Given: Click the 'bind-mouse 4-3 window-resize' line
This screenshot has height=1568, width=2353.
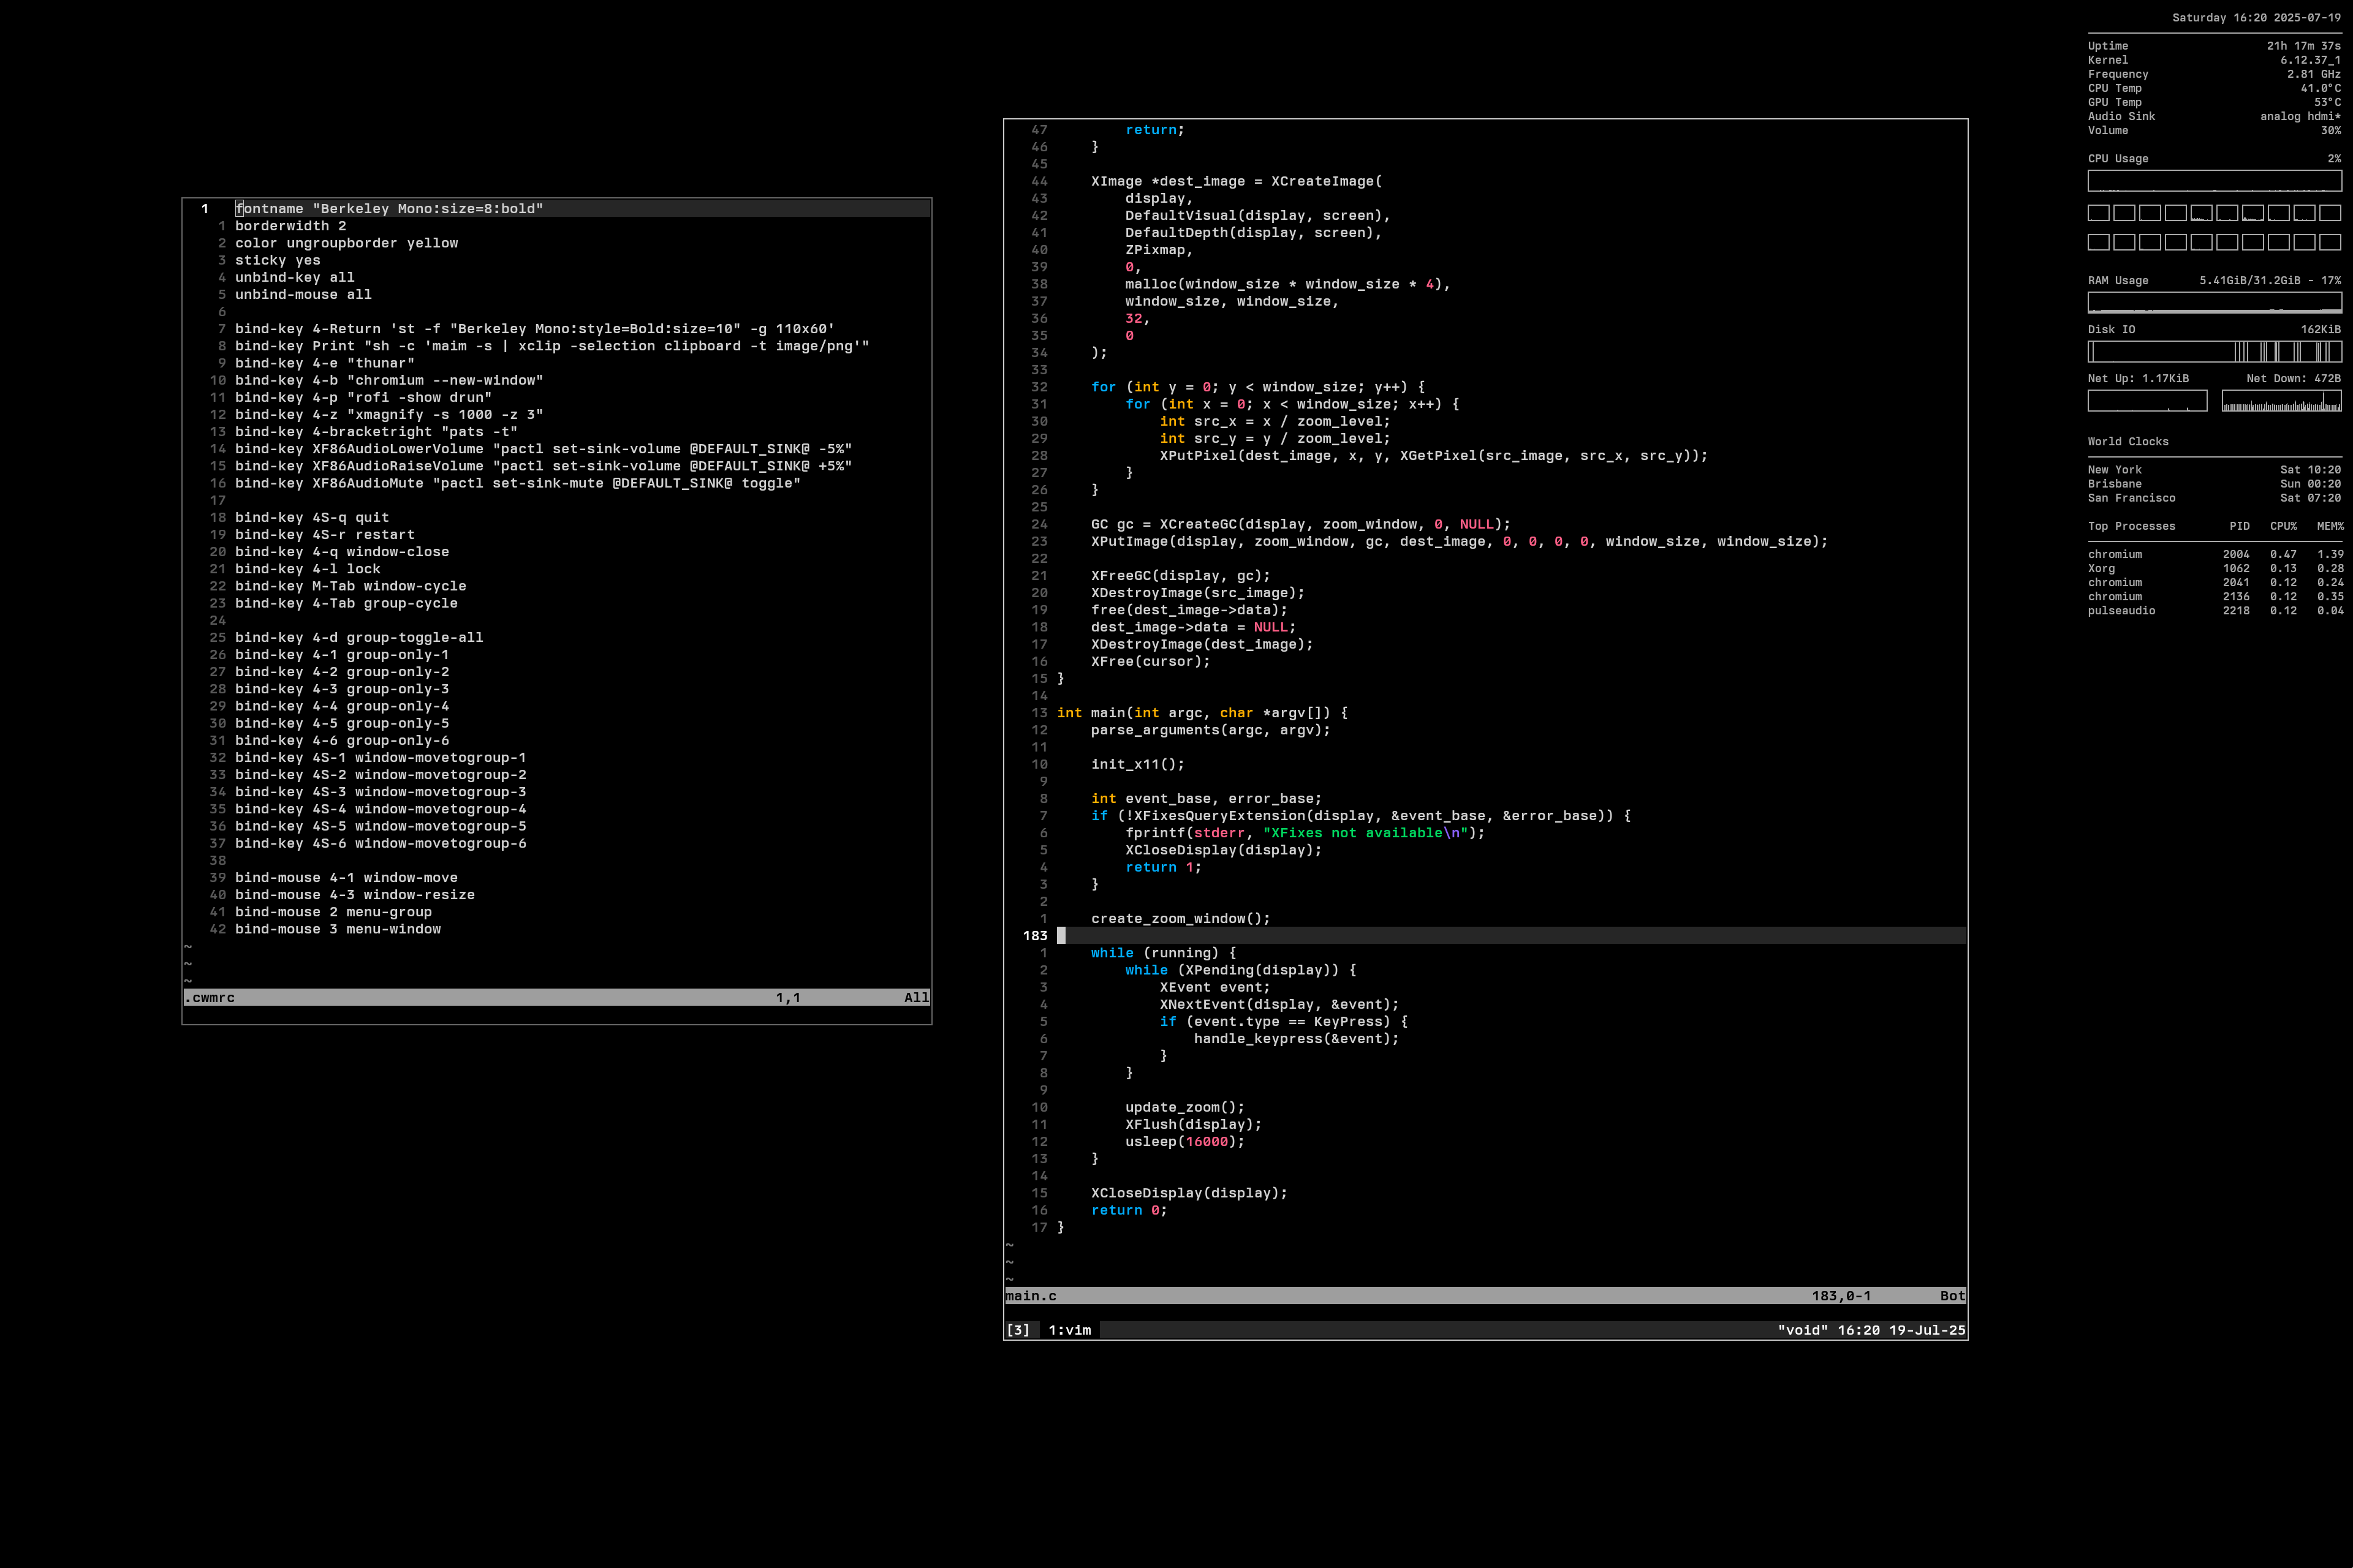Looking at the screenshot, I should pyautogui.click(x=355, y=895).
